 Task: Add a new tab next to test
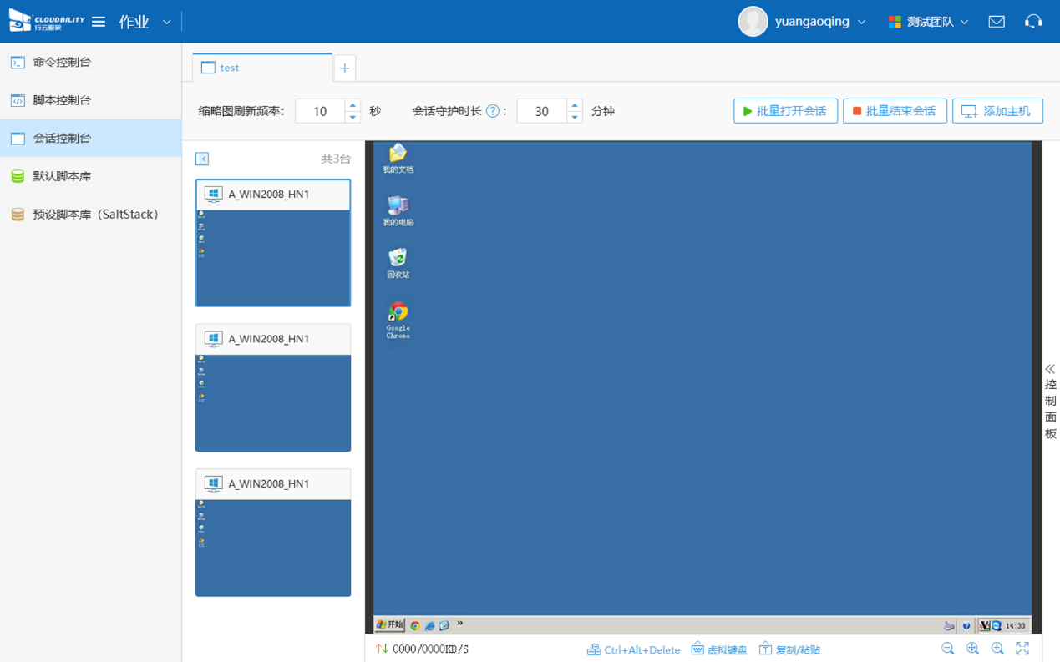(344, 68)
